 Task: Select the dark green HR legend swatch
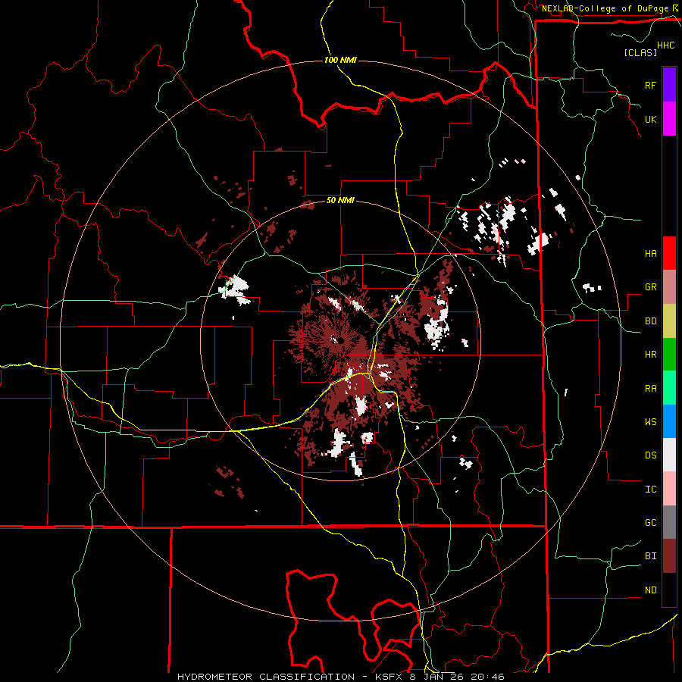tap(669, 354)
